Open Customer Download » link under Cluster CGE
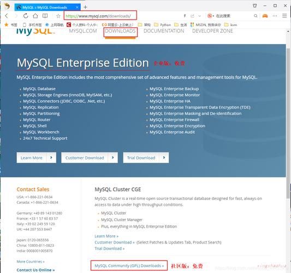Image resolution: width=291 pixels, height=273 pixels. click(x=115, y=242)
